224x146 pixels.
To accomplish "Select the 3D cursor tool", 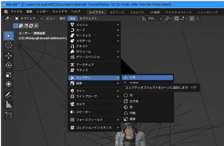I will pyautogui.click(x=8, y=45).
